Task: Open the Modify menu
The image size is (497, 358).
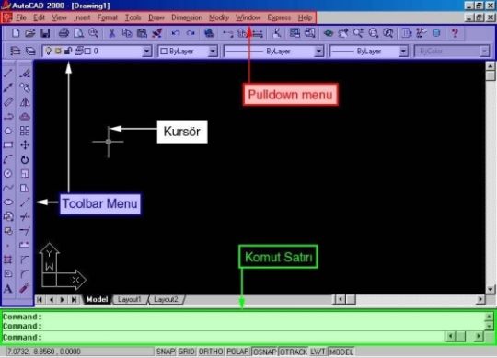Action: (x=219, y=17)
